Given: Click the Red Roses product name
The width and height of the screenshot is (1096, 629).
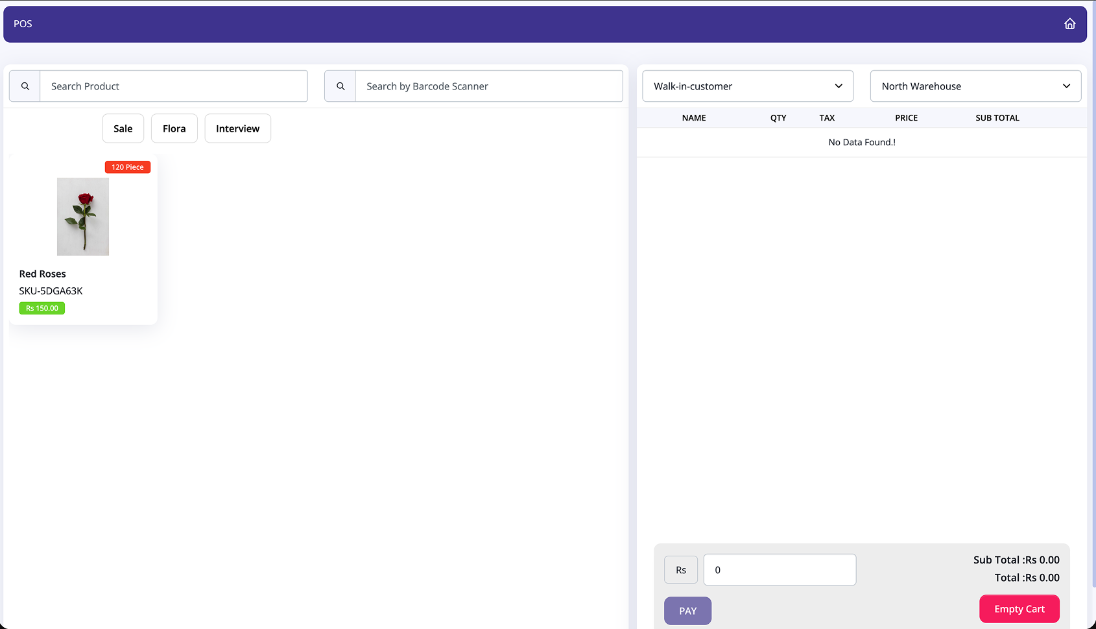Looking at the screenshot, I should click(43, 274).
